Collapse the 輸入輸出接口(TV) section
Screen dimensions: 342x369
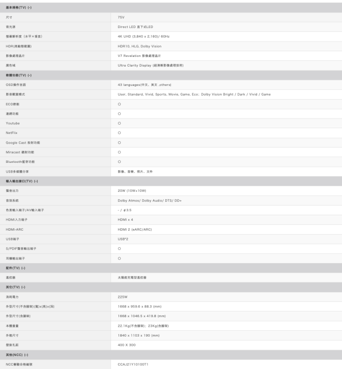[22, 181]
